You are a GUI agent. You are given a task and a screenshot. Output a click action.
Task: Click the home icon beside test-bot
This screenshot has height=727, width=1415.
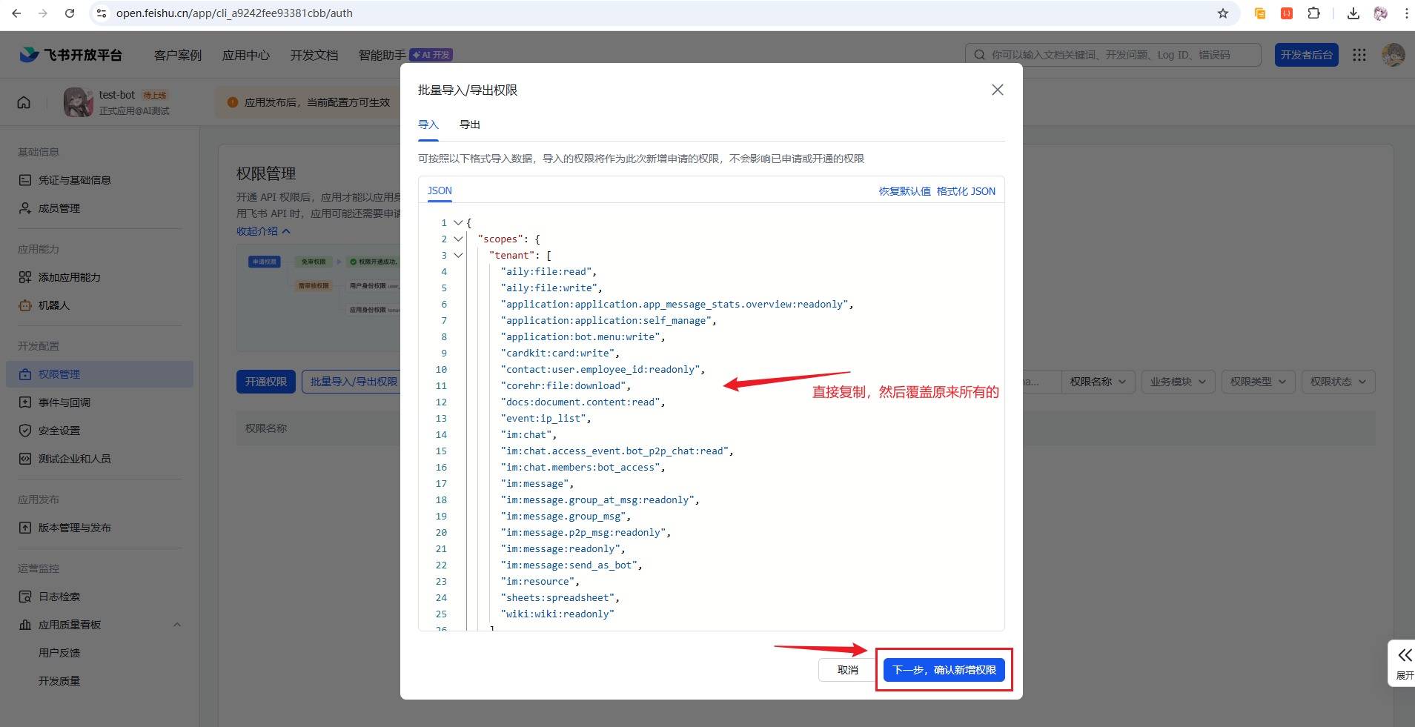click(24, 102)
